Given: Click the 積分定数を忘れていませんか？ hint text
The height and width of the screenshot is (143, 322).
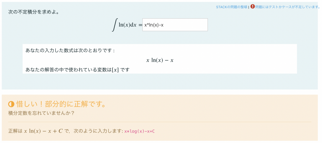Looking at the screenshot, I should coord(41,113).
